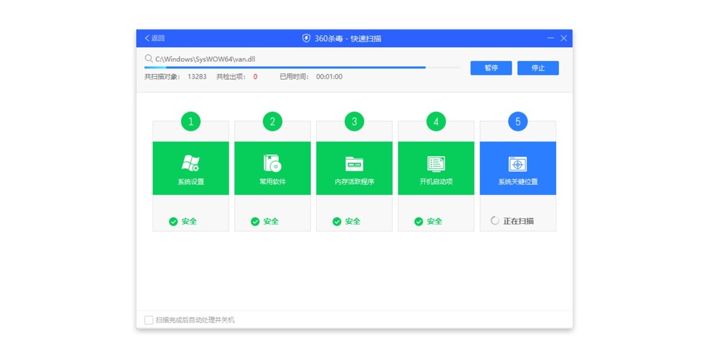Click the numbered badge 5 above 系统关键位置
Viewport: 727px width, 363px height.
click(517, 122)
